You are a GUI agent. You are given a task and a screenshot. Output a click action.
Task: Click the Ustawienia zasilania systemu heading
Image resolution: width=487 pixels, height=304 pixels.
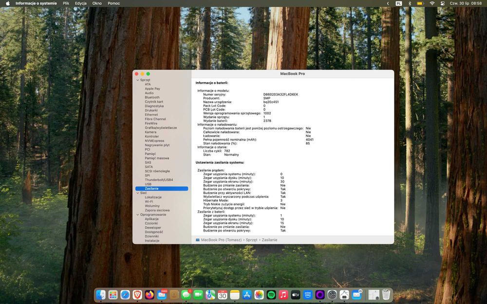(x=220, y=162)
